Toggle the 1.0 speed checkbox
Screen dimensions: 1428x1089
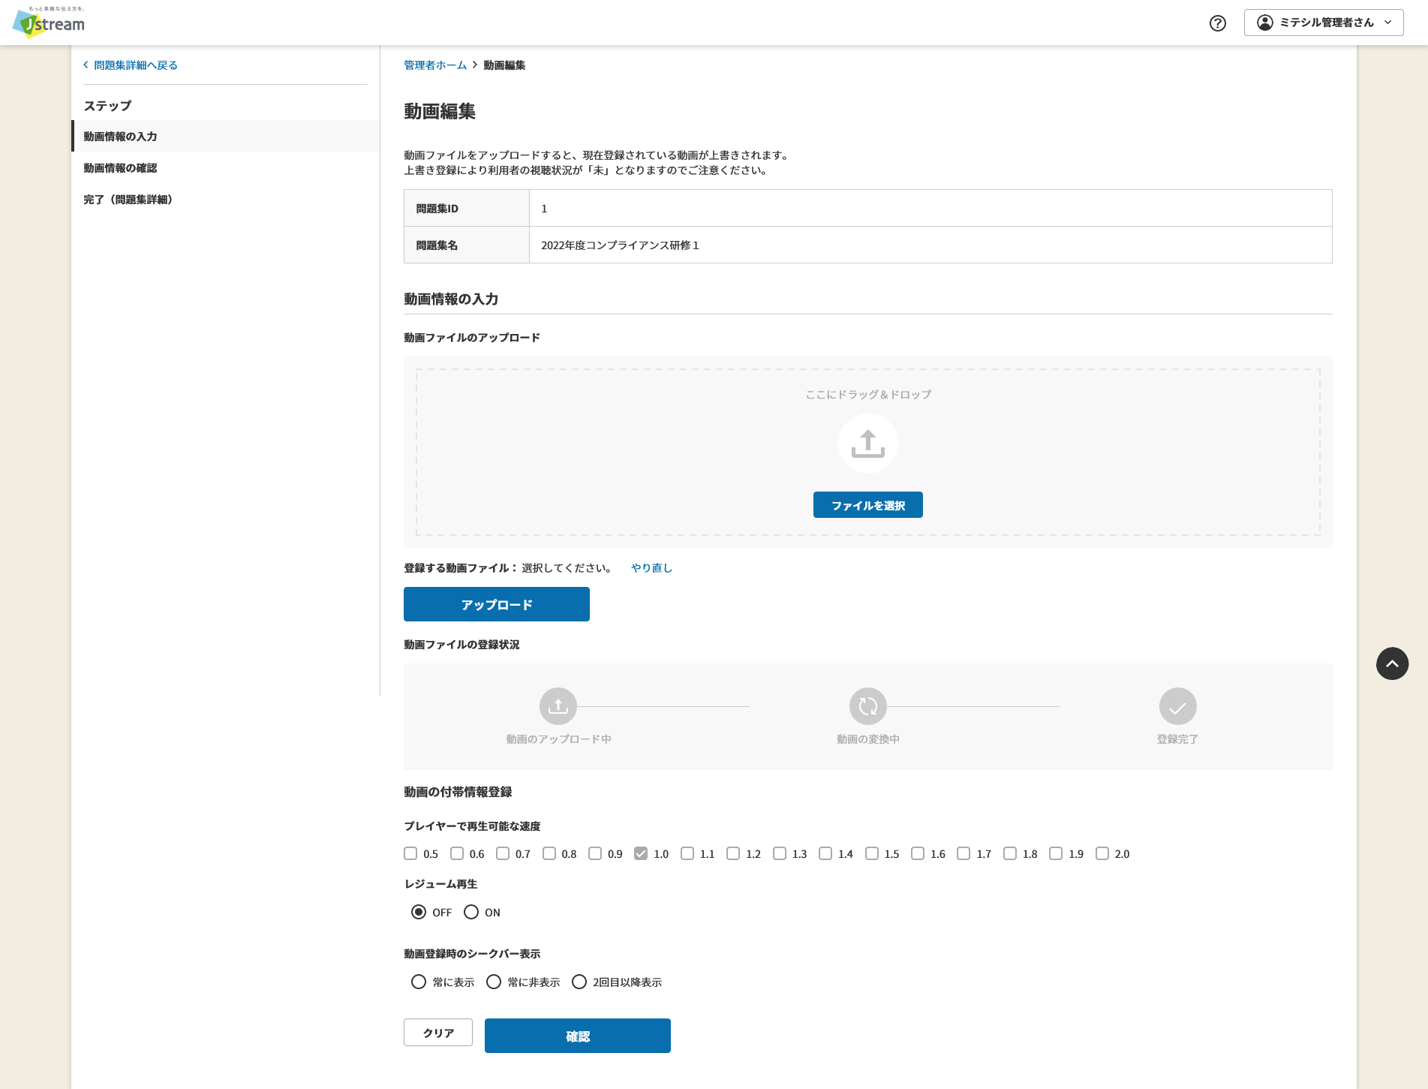tap(641, 853)
